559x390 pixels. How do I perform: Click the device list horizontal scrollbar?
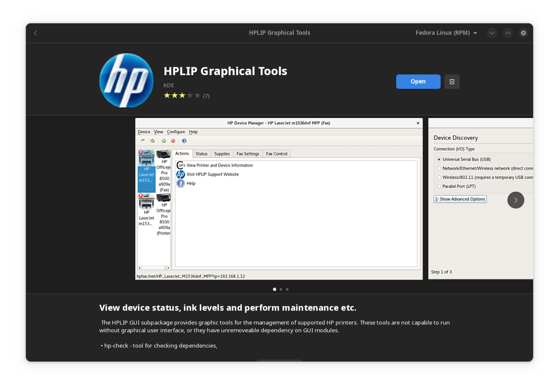(154, 268)
